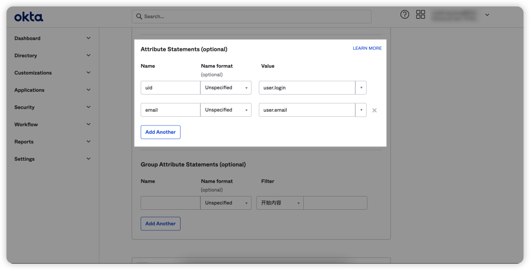
Task: Open the email Name format dropdown
Action: pyautogui.click(x=226, y=110)
